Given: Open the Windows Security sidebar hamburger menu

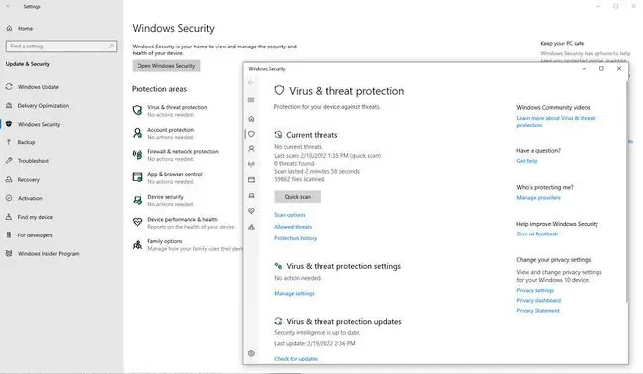Looking at the screenshot, I should point(251,100).
